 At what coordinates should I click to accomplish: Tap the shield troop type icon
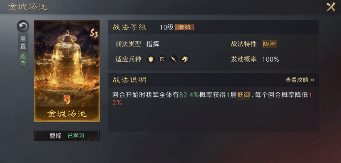[151, 59]
